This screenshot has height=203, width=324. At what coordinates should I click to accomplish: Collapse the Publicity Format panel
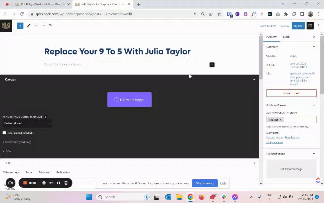coord(314,105)
